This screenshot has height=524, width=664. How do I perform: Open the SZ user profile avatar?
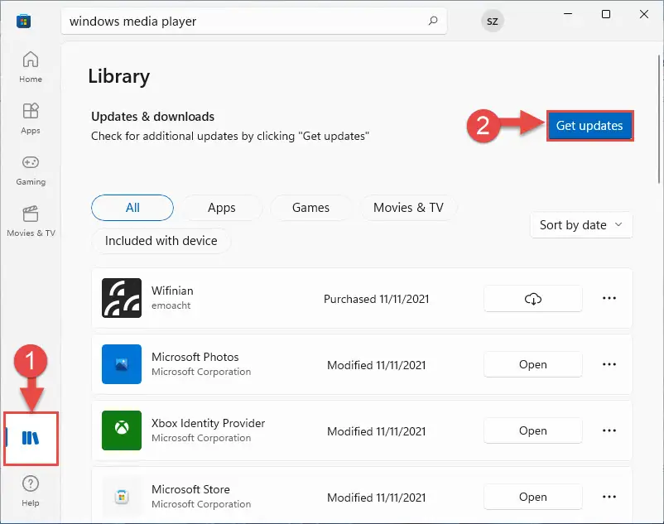pos(492,22)
